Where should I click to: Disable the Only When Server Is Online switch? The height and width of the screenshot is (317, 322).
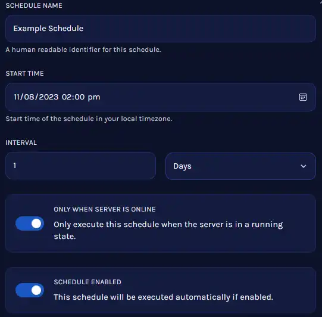[30, 223]
